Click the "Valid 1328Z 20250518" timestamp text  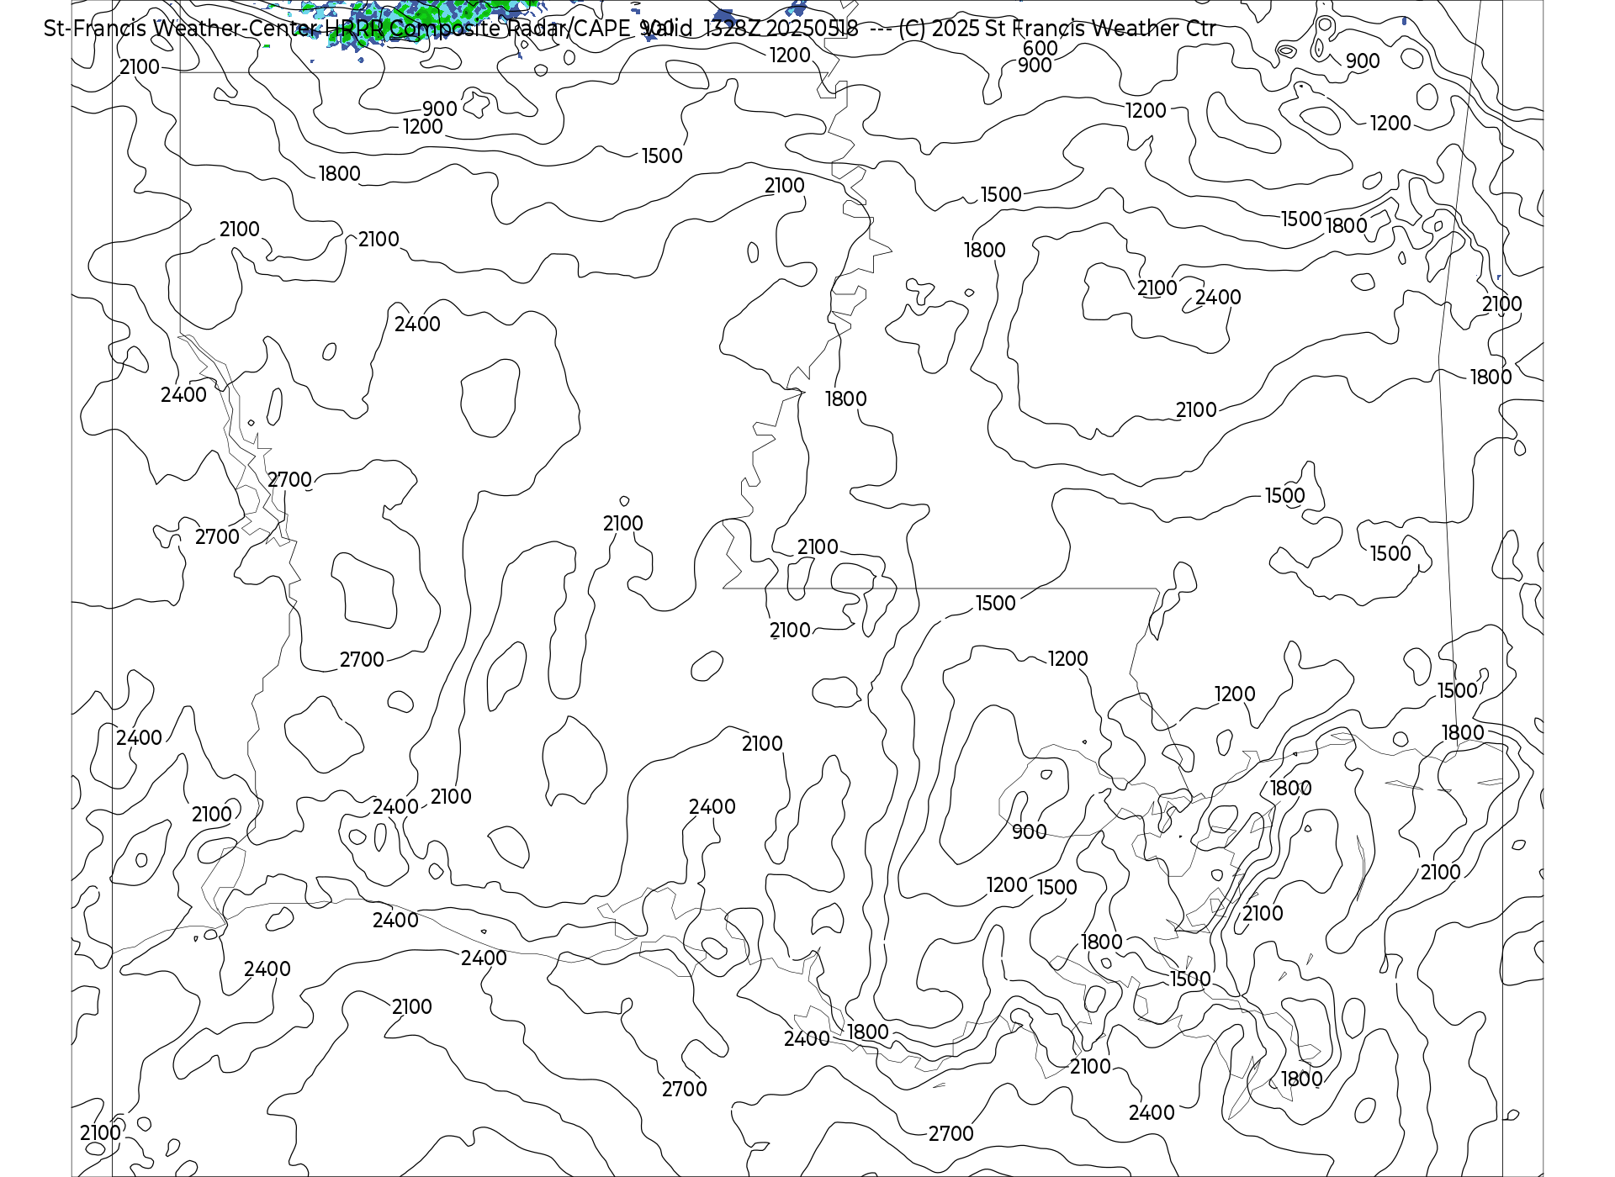749,29
